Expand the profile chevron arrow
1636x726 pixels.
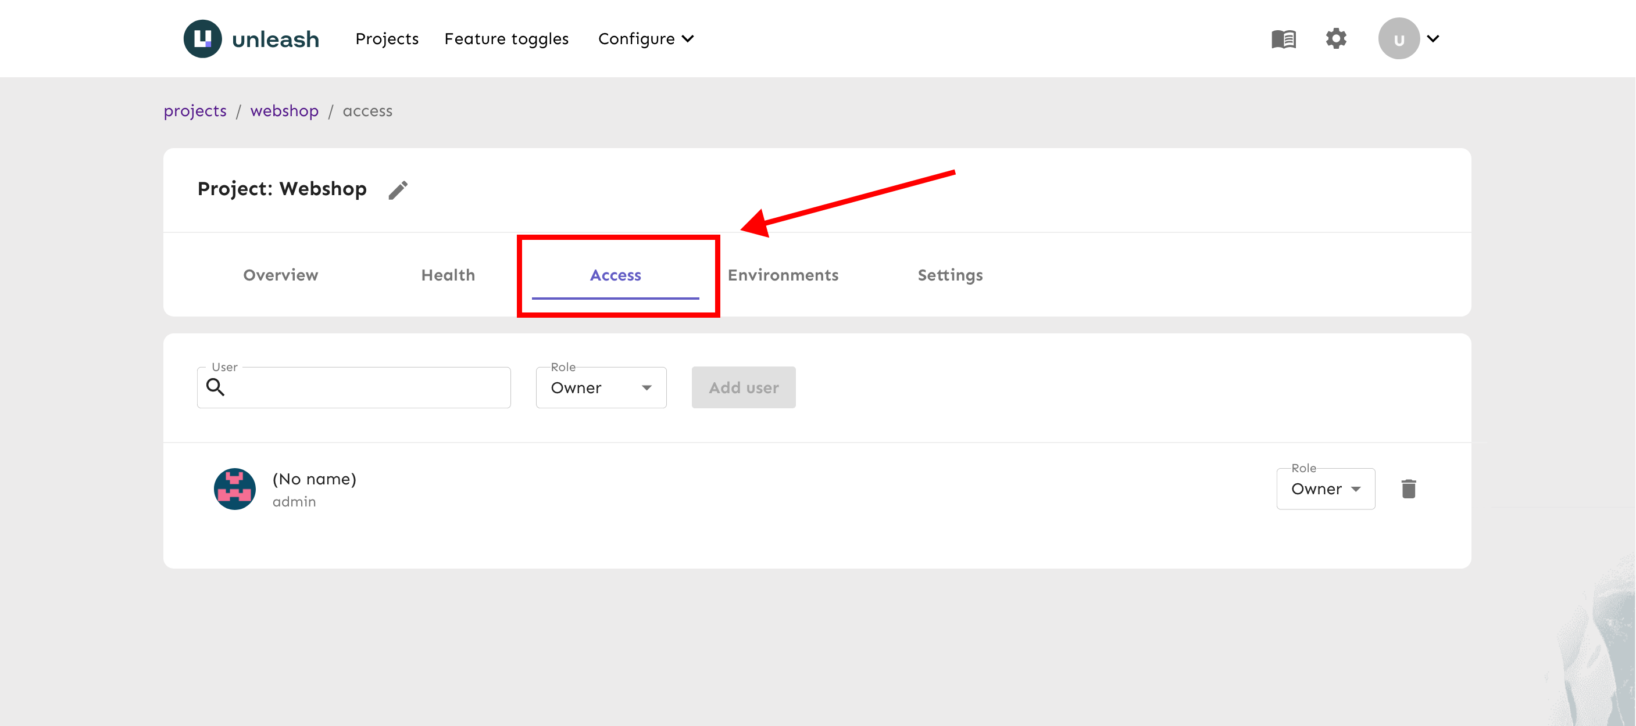click(x=1433, y=39)
